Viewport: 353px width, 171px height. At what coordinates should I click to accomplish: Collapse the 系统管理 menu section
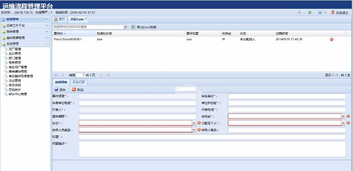(47, 44)
